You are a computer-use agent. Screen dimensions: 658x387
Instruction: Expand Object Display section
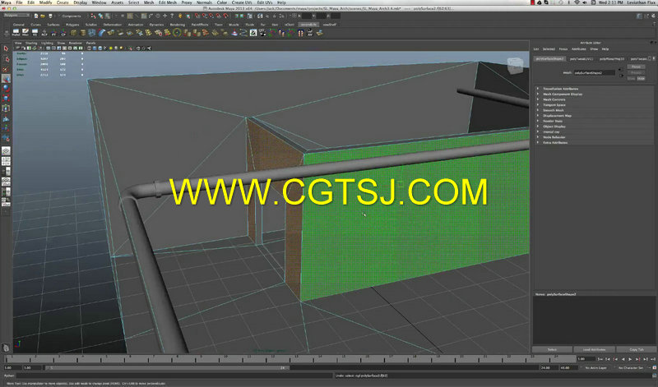(x=554, y=127)
